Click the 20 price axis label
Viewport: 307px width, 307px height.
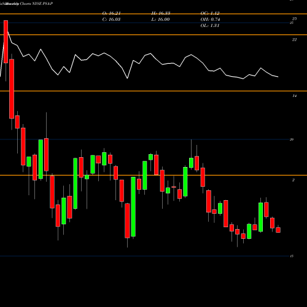point(292,139)
